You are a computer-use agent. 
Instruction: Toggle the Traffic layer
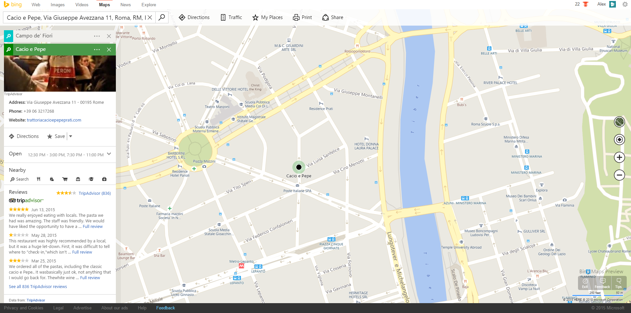[x=231, y=17]
